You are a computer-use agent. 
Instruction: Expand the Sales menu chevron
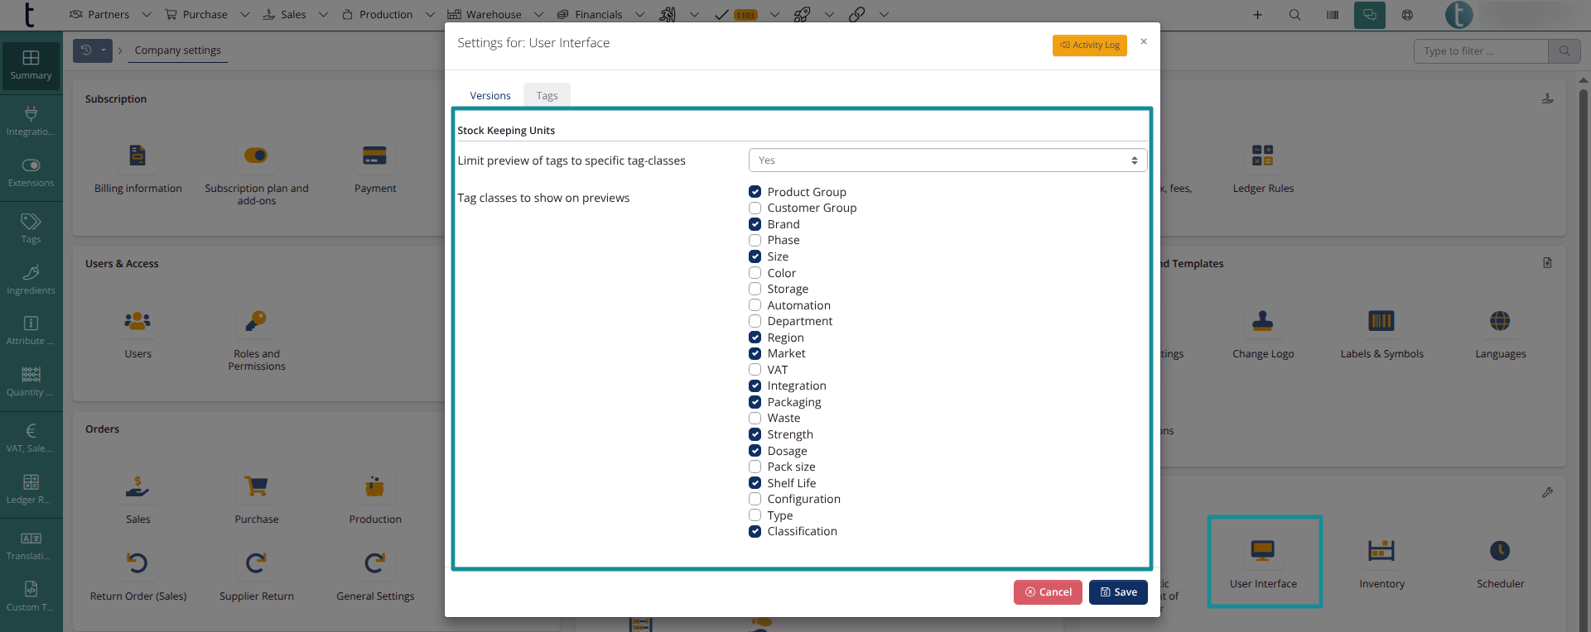coord(323,15)
